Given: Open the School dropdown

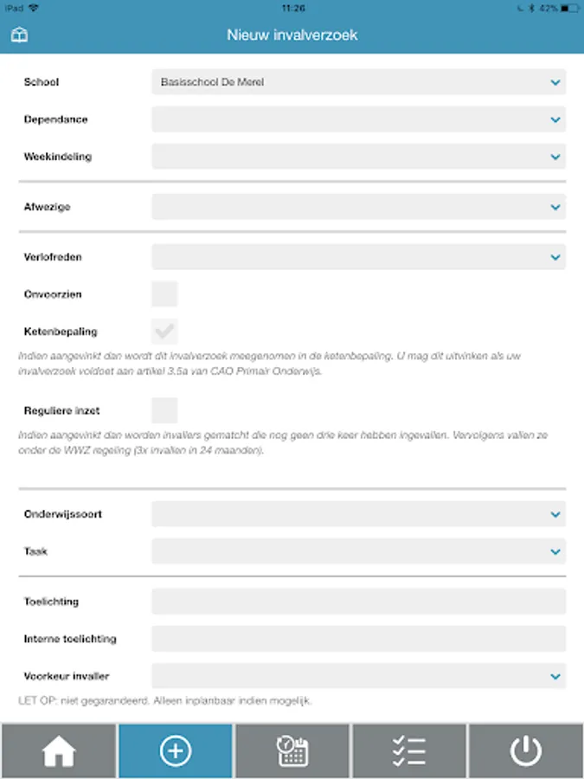Looking at the screenshot, I should [x=358, y=82].
